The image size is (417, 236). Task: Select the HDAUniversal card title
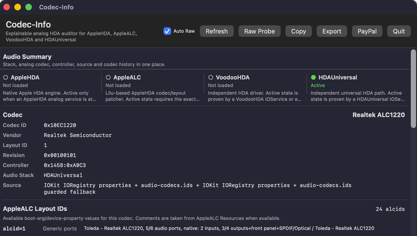click(338, 77)
